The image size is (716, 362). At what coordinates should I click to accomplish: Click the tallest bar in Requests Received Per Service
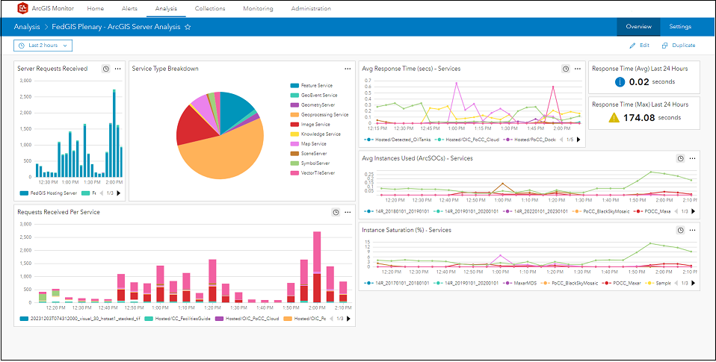point(316,266)
